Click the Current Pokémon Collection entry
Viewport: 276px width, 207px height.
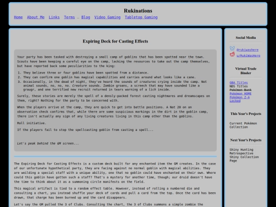point(243,125)
